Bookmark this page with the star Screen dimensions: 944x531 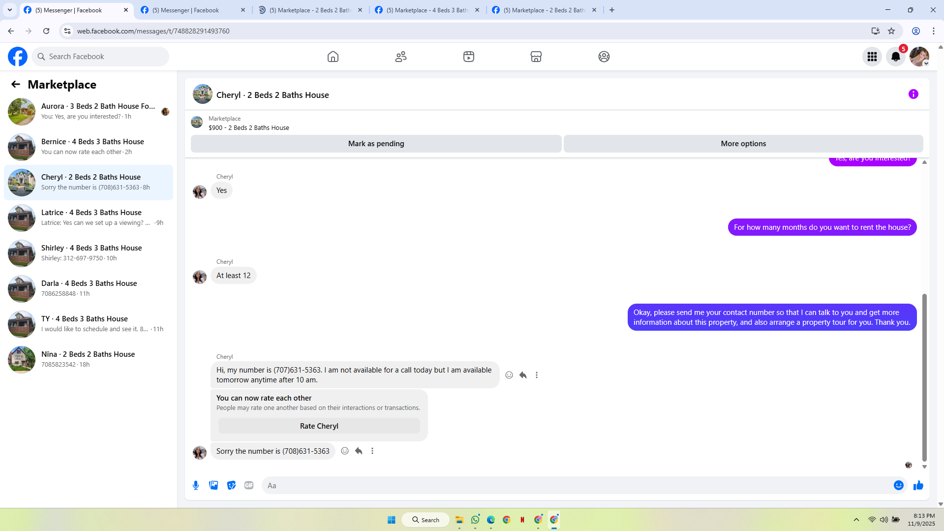pos(891,31)
